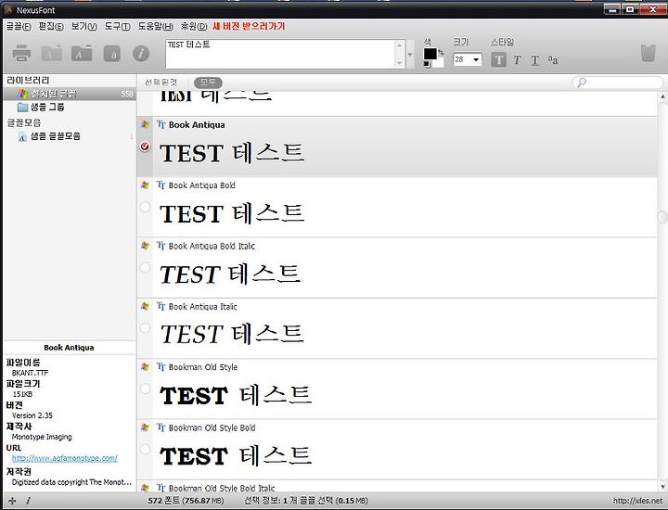The height and width of the screenshot is (510, 668).
Task: Switch to the 모두 filter tab
Action: [208, 83]
